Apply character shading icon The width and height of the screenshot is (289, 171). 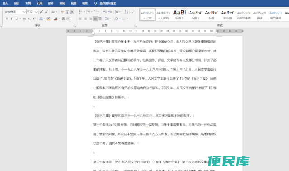[63, 19]
